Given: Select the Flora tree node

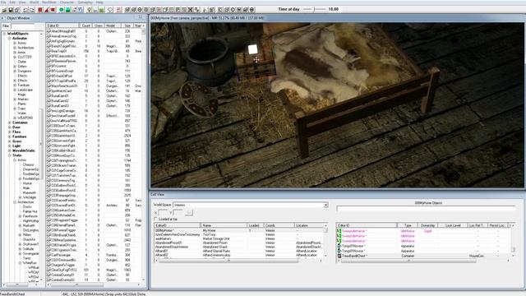Looking at the screenshot, I should pyautogui.click(x=16, y=132).
